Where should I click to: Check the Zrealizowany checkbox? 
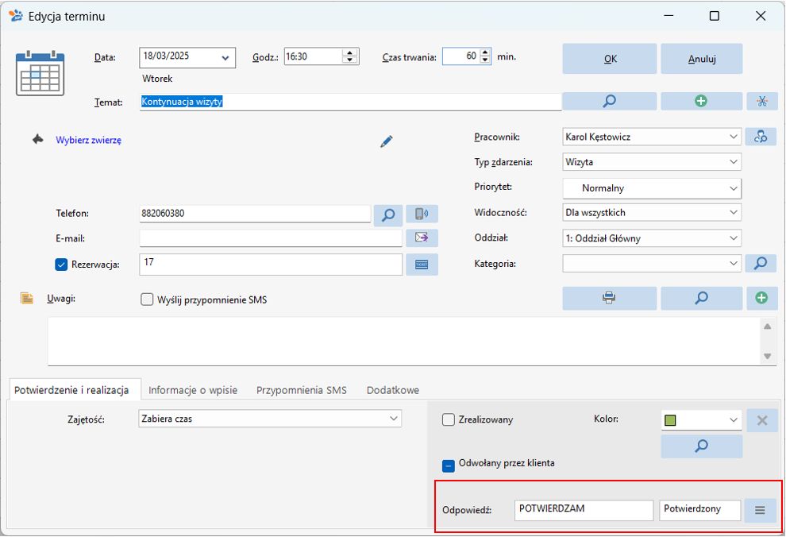tap(448, 419)
